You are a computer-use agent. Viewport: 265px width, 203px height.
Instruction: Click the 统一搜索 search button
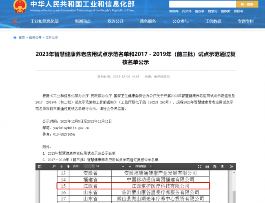[247, 4]
